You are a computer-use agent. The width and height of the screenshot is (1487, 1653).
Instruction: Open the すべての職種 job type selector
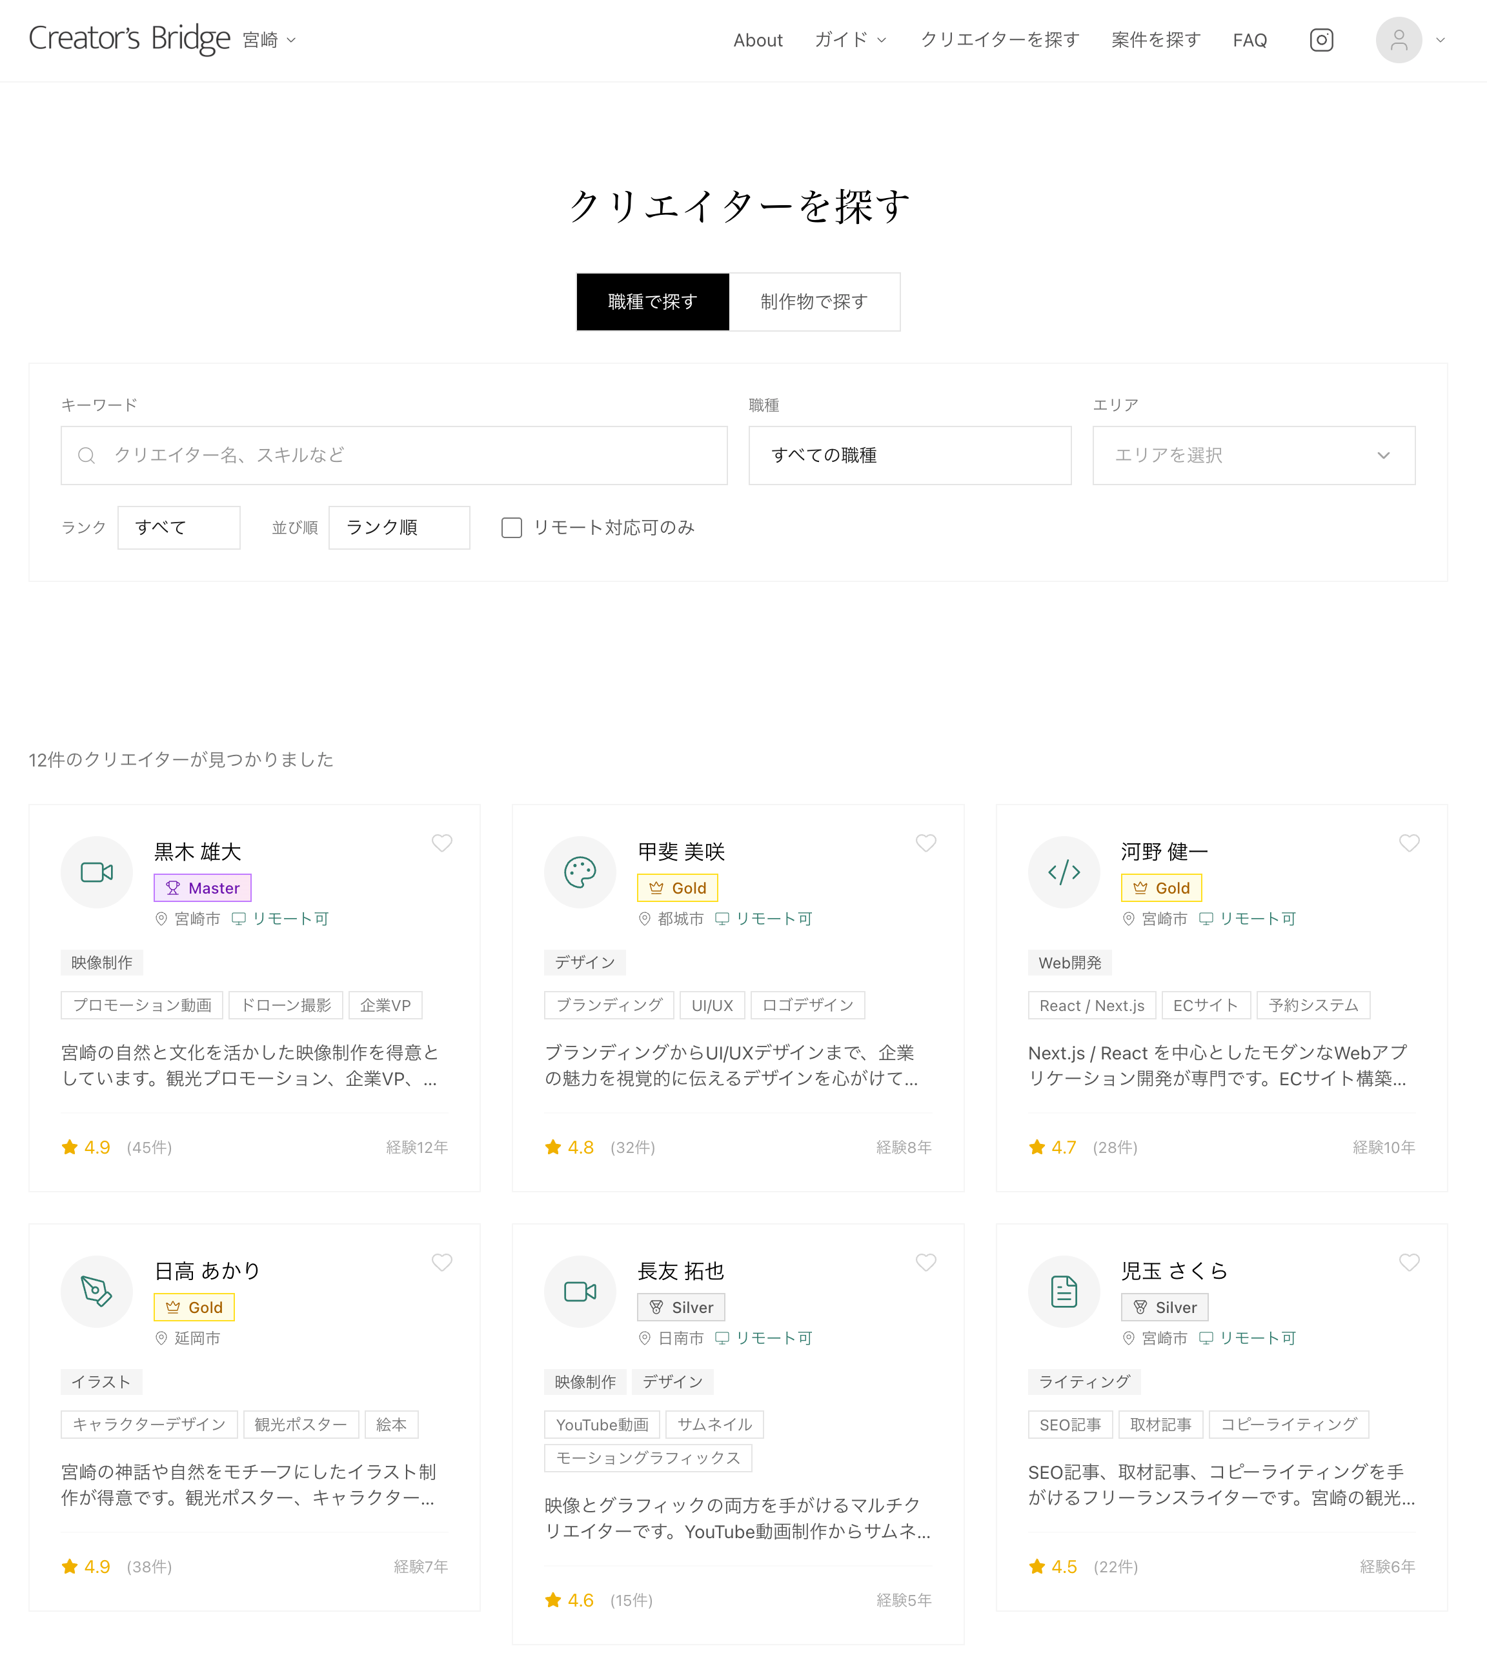pos(909,455)
